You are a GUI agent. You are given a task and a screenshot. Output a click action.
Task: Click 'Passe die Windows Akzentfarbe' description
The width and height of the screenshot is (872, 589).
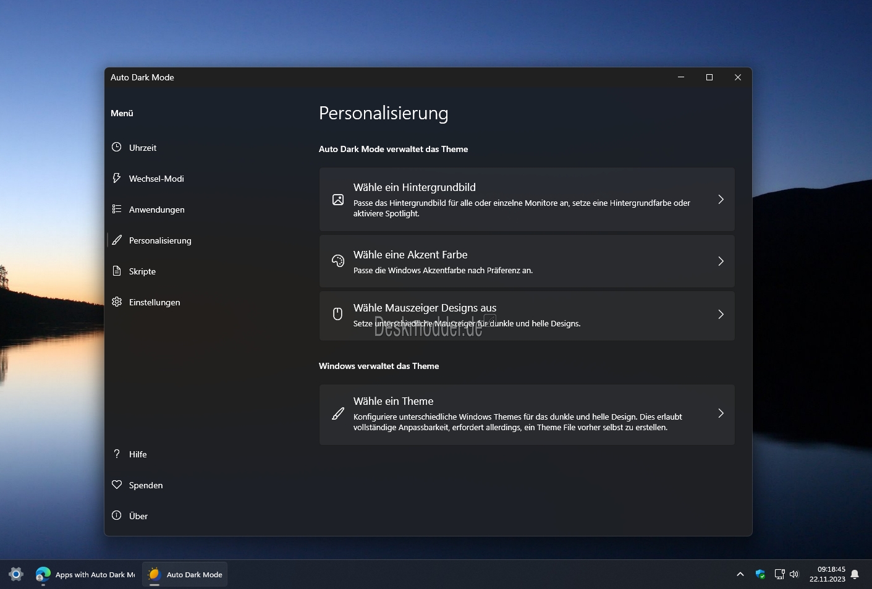click(442, 271)
